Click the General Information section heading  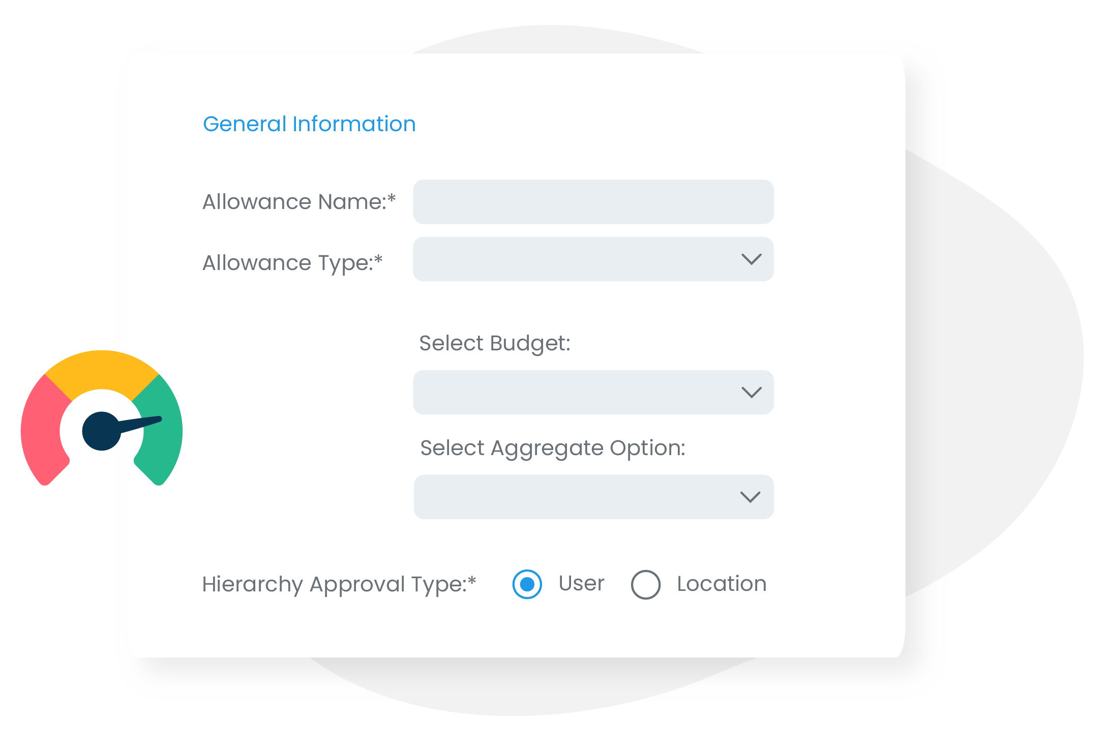click(309, 124)
